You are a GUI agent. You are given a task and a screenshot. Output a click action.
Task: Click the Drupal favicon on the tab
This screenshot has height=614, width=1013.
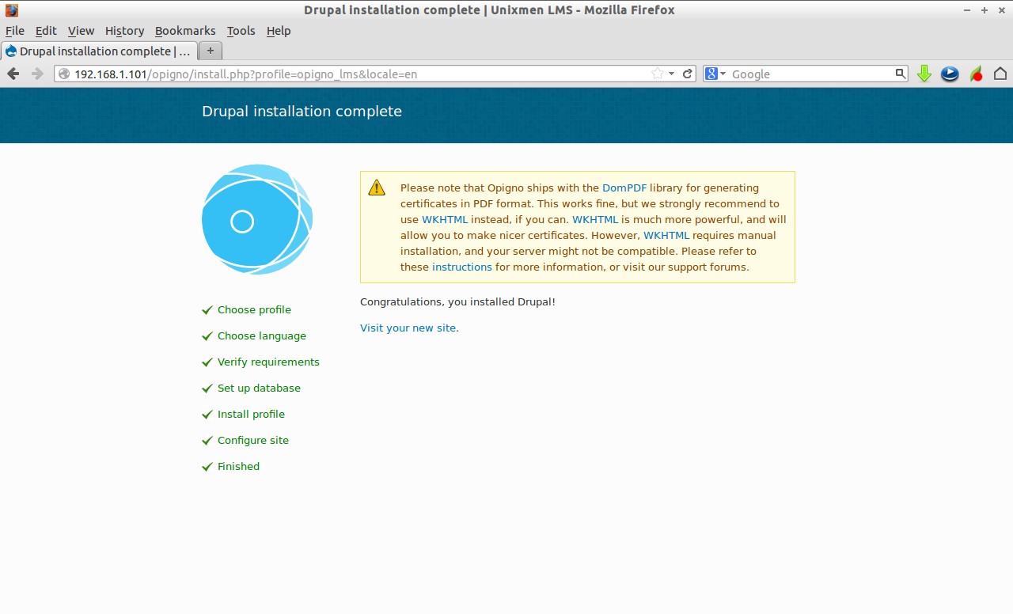(x=11, y=51)
